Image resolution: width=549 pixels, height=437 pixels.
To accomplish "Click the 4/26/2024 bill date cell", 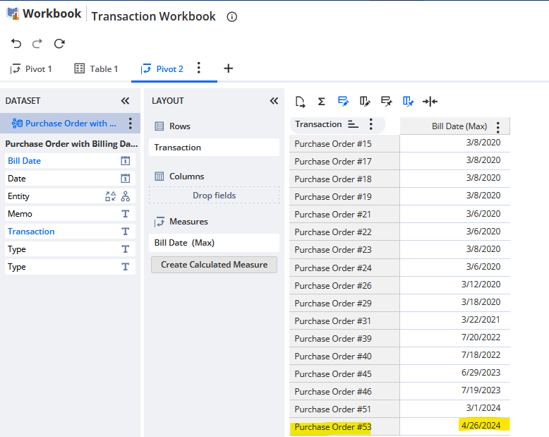I will pos(455,426).
